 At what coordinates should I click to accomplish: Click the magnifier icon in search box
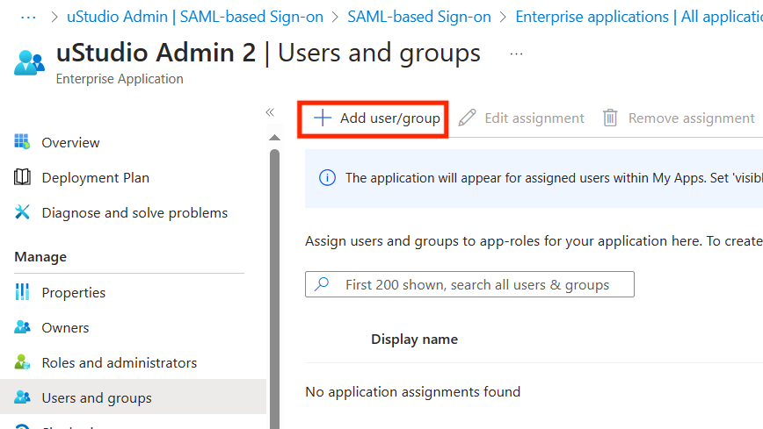323,284
